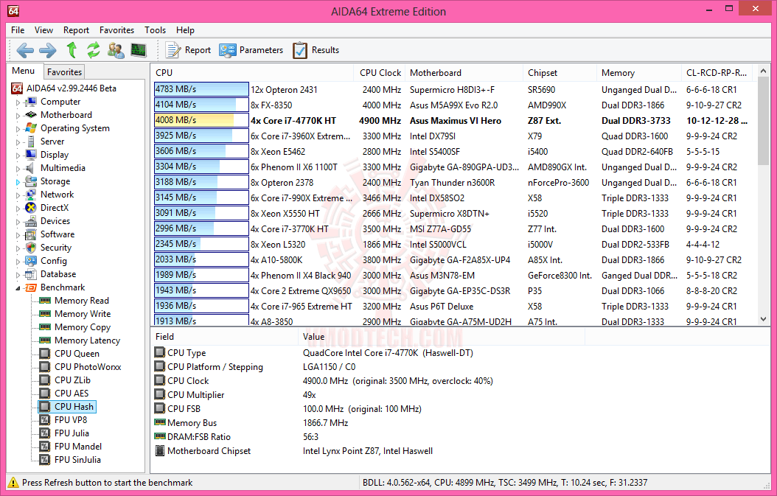
Task: Select the Security shield icon
Action: [31, 247]
